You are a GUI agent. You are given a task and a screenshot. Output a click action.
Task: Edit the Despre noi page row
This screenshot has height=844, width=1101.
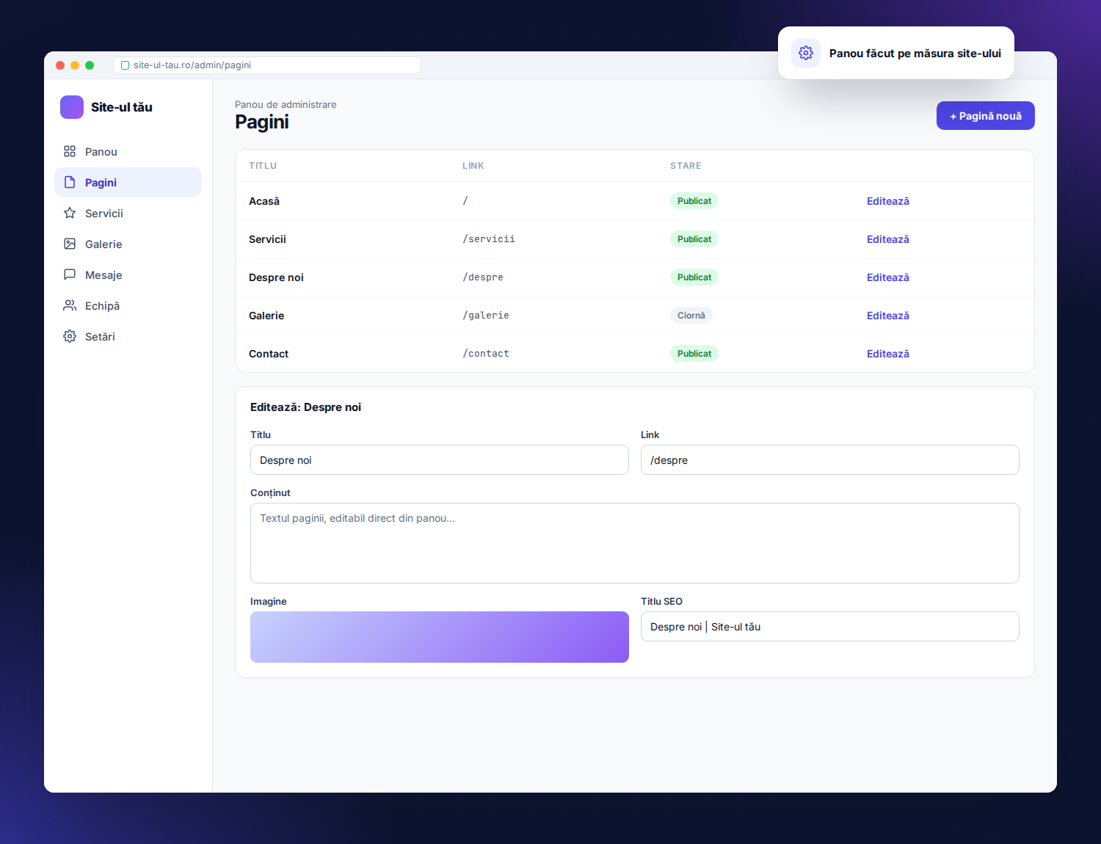coord(887,277)
